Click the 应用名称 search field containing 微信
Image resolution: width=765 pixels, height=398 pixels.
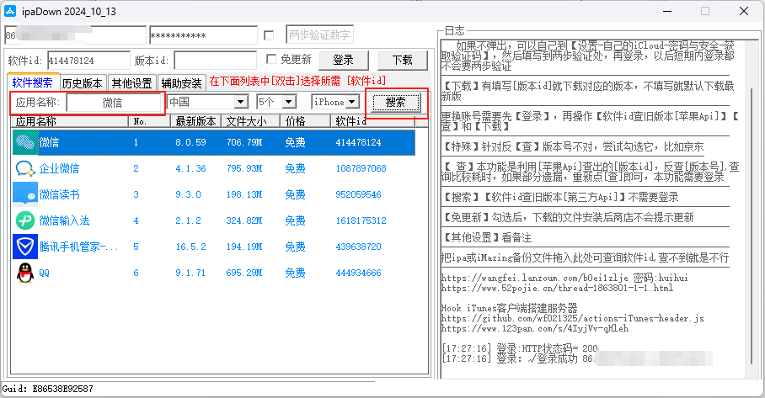113,103
